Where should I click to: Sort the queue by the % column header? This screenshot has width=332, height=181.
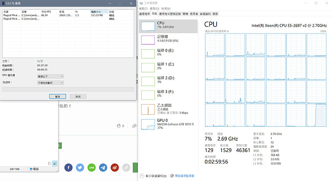(82, 12)
